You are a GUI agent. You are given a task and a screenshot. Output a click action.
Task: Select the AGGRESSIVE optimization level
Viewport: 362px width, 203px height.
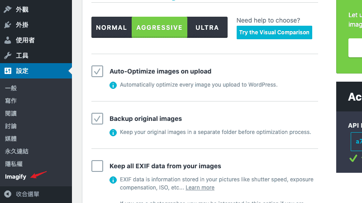[x=160, y=28]
